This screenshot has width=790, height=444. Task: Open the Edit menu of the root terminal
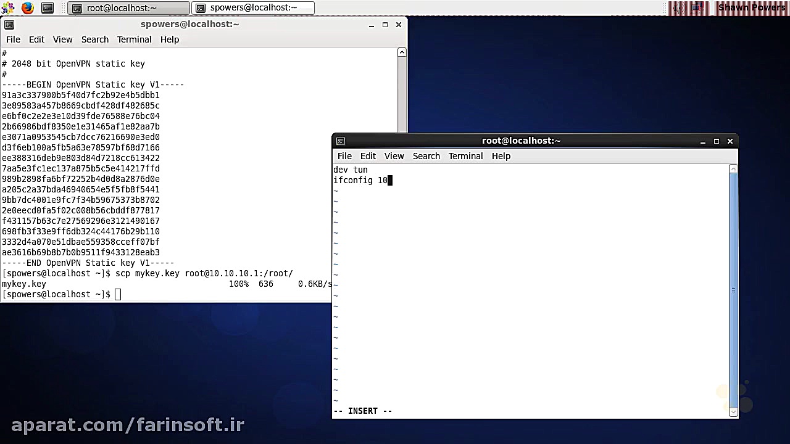[x=368, y=156]
